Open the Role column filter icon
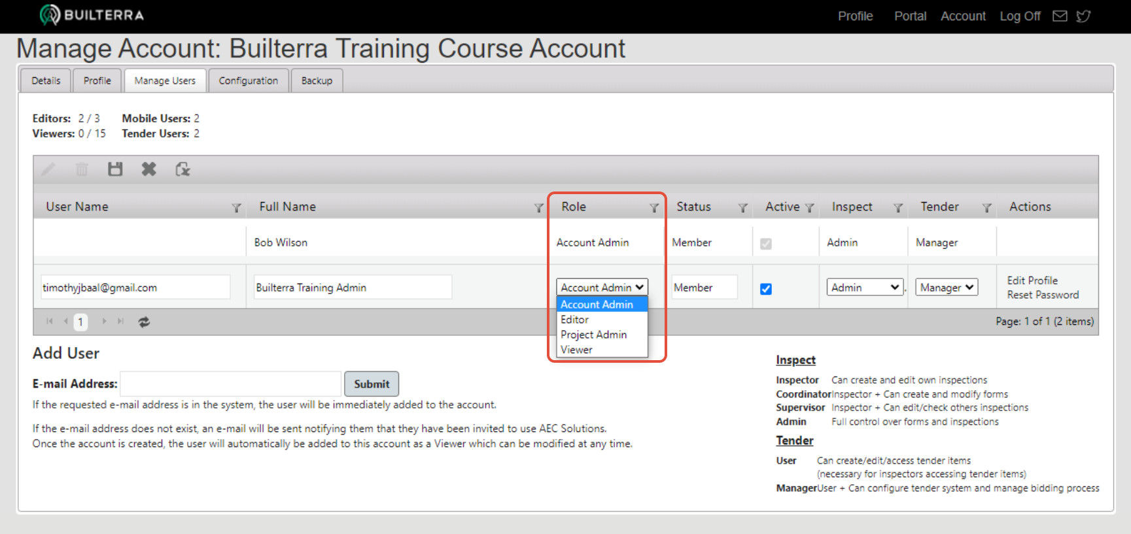 coord(653,208)
